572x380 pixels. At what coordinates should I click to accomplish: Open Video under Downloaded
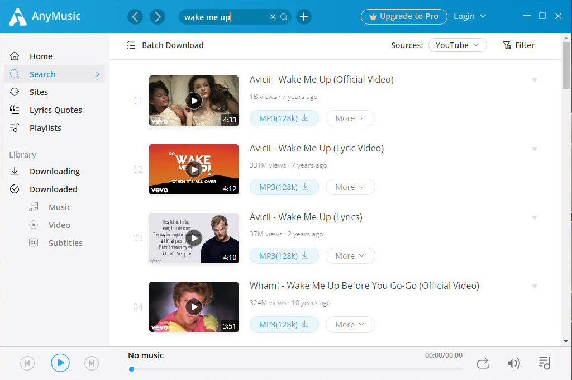point(59,225)
